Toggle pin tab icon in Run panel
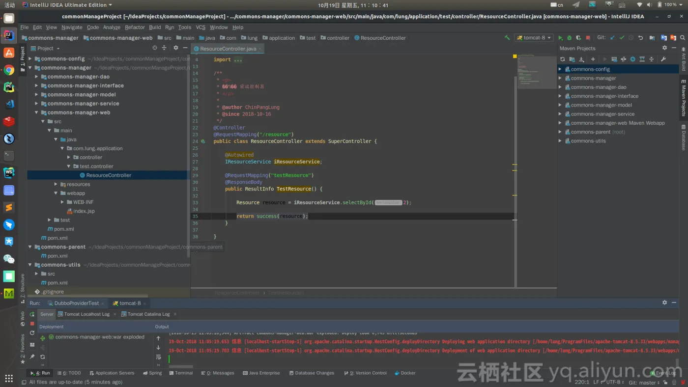 [x=32, y=357]
